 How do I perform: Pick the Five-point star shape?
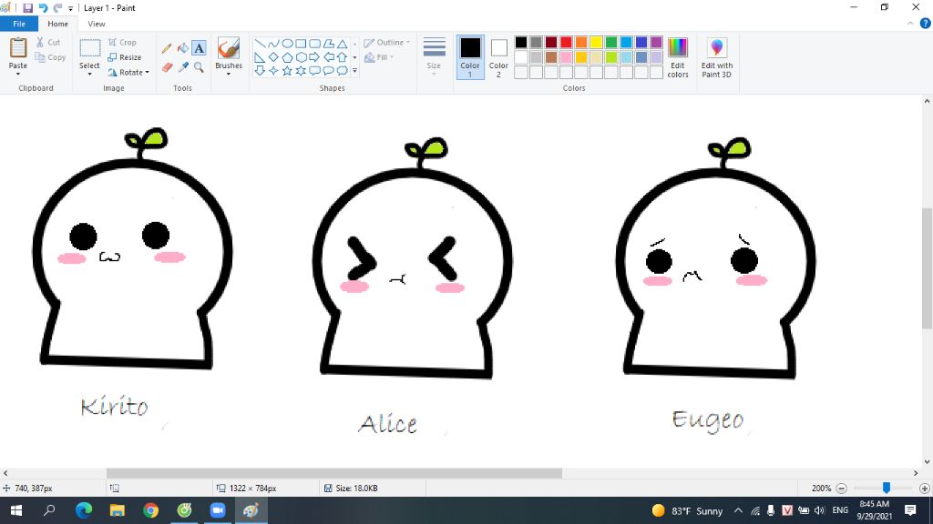coord(287,71)
